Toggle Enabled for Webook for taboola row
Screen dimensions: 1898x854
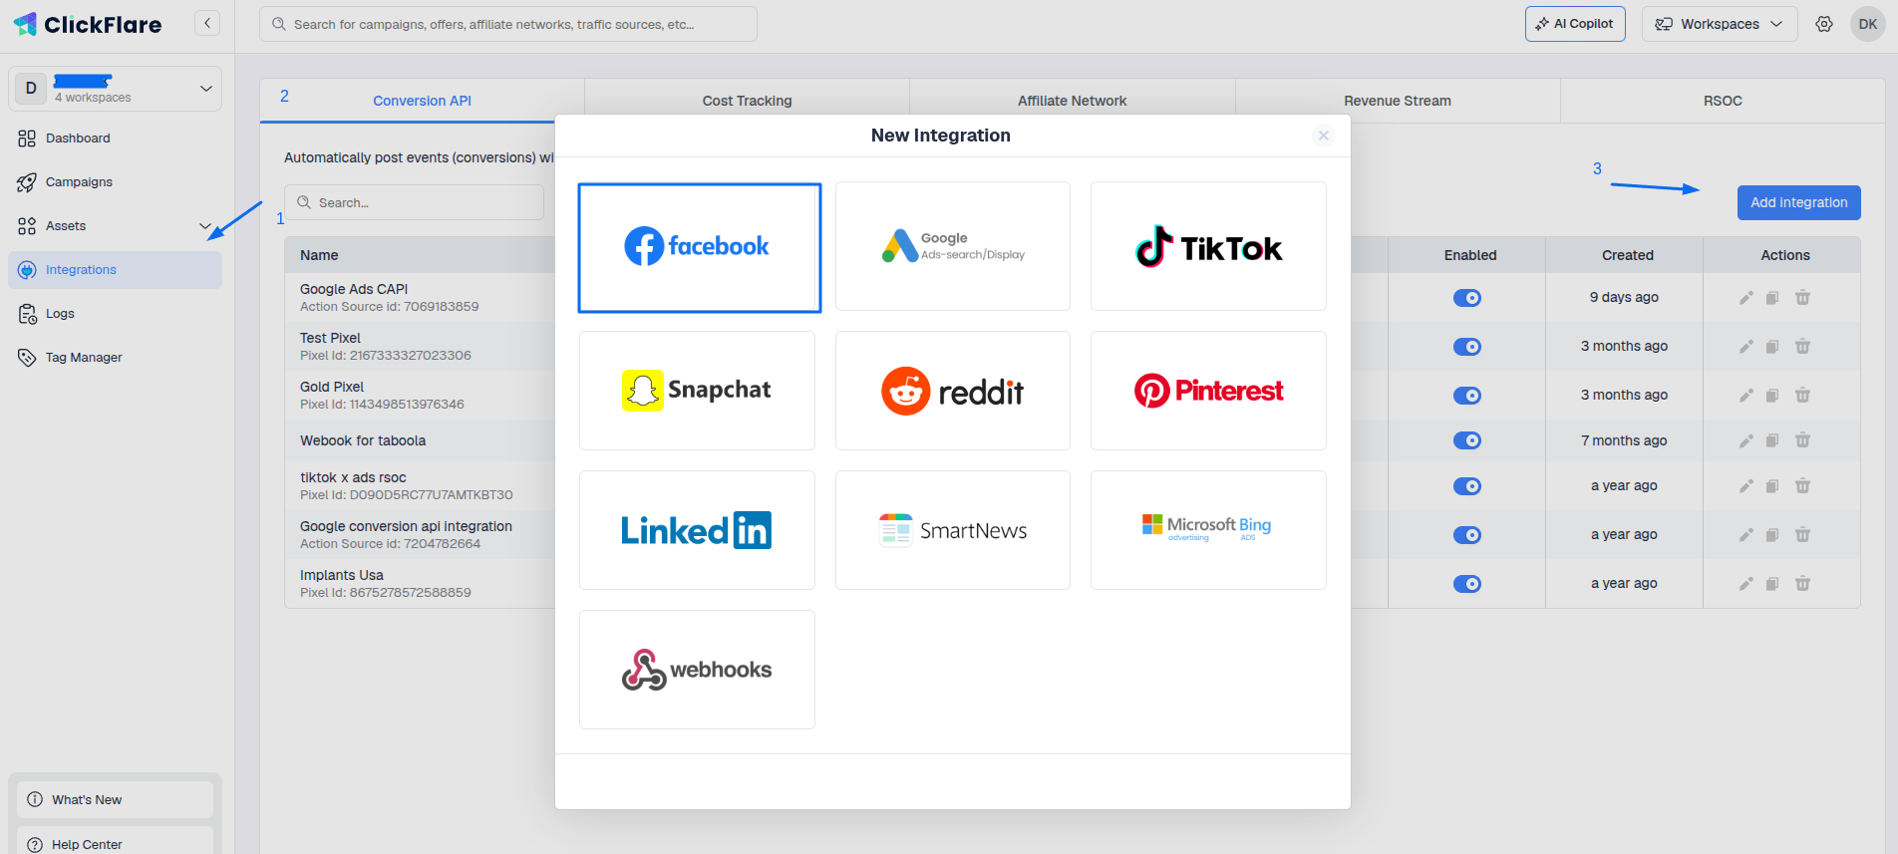coord(1467,440)
